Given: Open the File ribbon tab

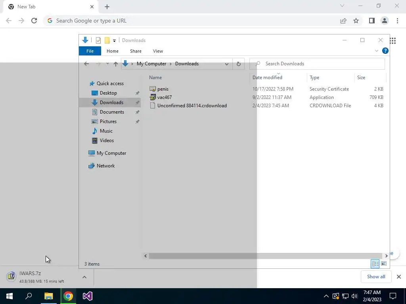Looking at the screenshot, I should click(90, 51).
